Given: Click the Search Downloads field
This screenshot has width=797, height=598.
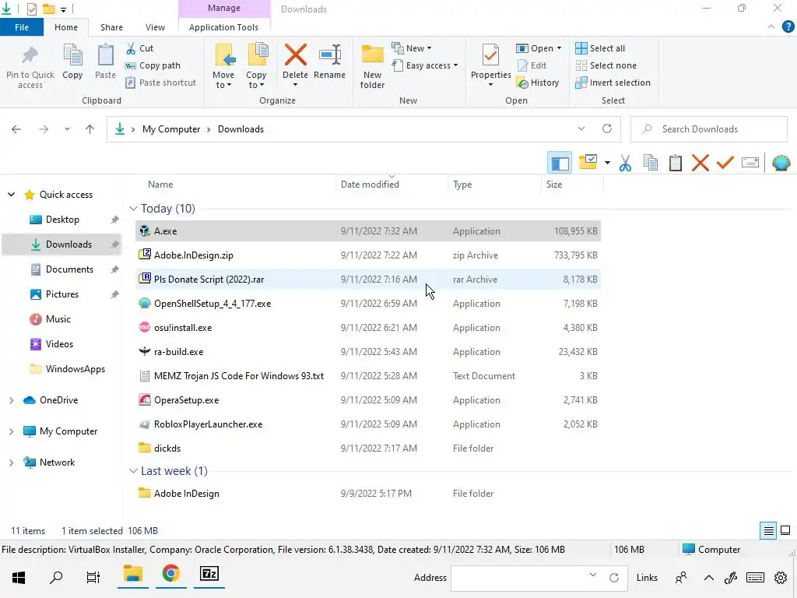Looking at the screenshot, I should (x=708, y=129).
